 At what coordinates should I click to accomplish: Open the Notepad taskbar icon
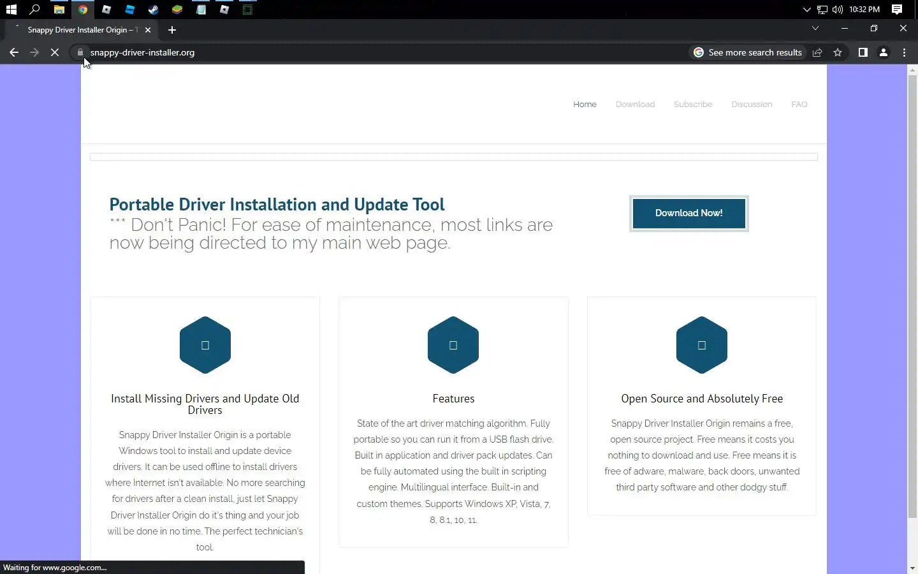pos(201,10)
